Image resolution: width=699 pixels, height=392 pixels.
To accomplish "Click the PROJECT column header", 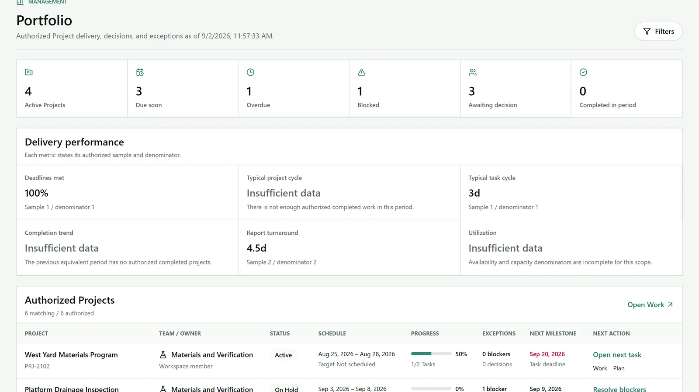I will pos(36,333).
